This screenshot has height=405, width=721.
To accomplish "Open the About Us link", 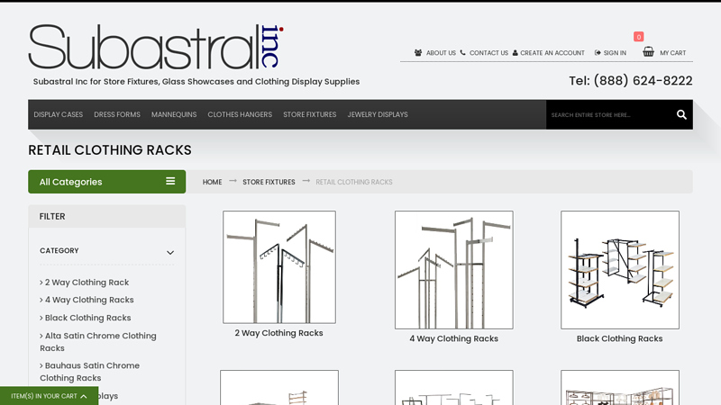I will (x=441, y=53).
